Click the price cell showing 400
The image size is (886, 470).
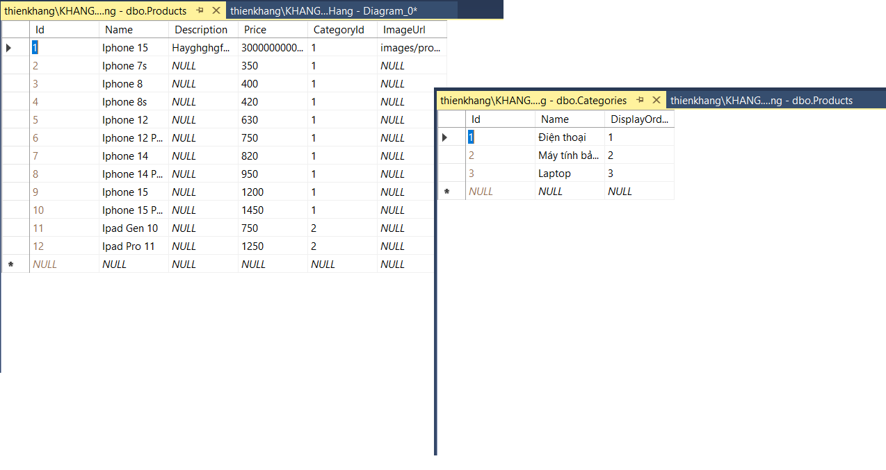[x=273, y=84]
